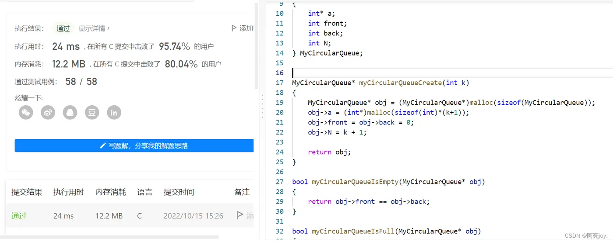Click the 58 / 58 test case count

[81, 82]
